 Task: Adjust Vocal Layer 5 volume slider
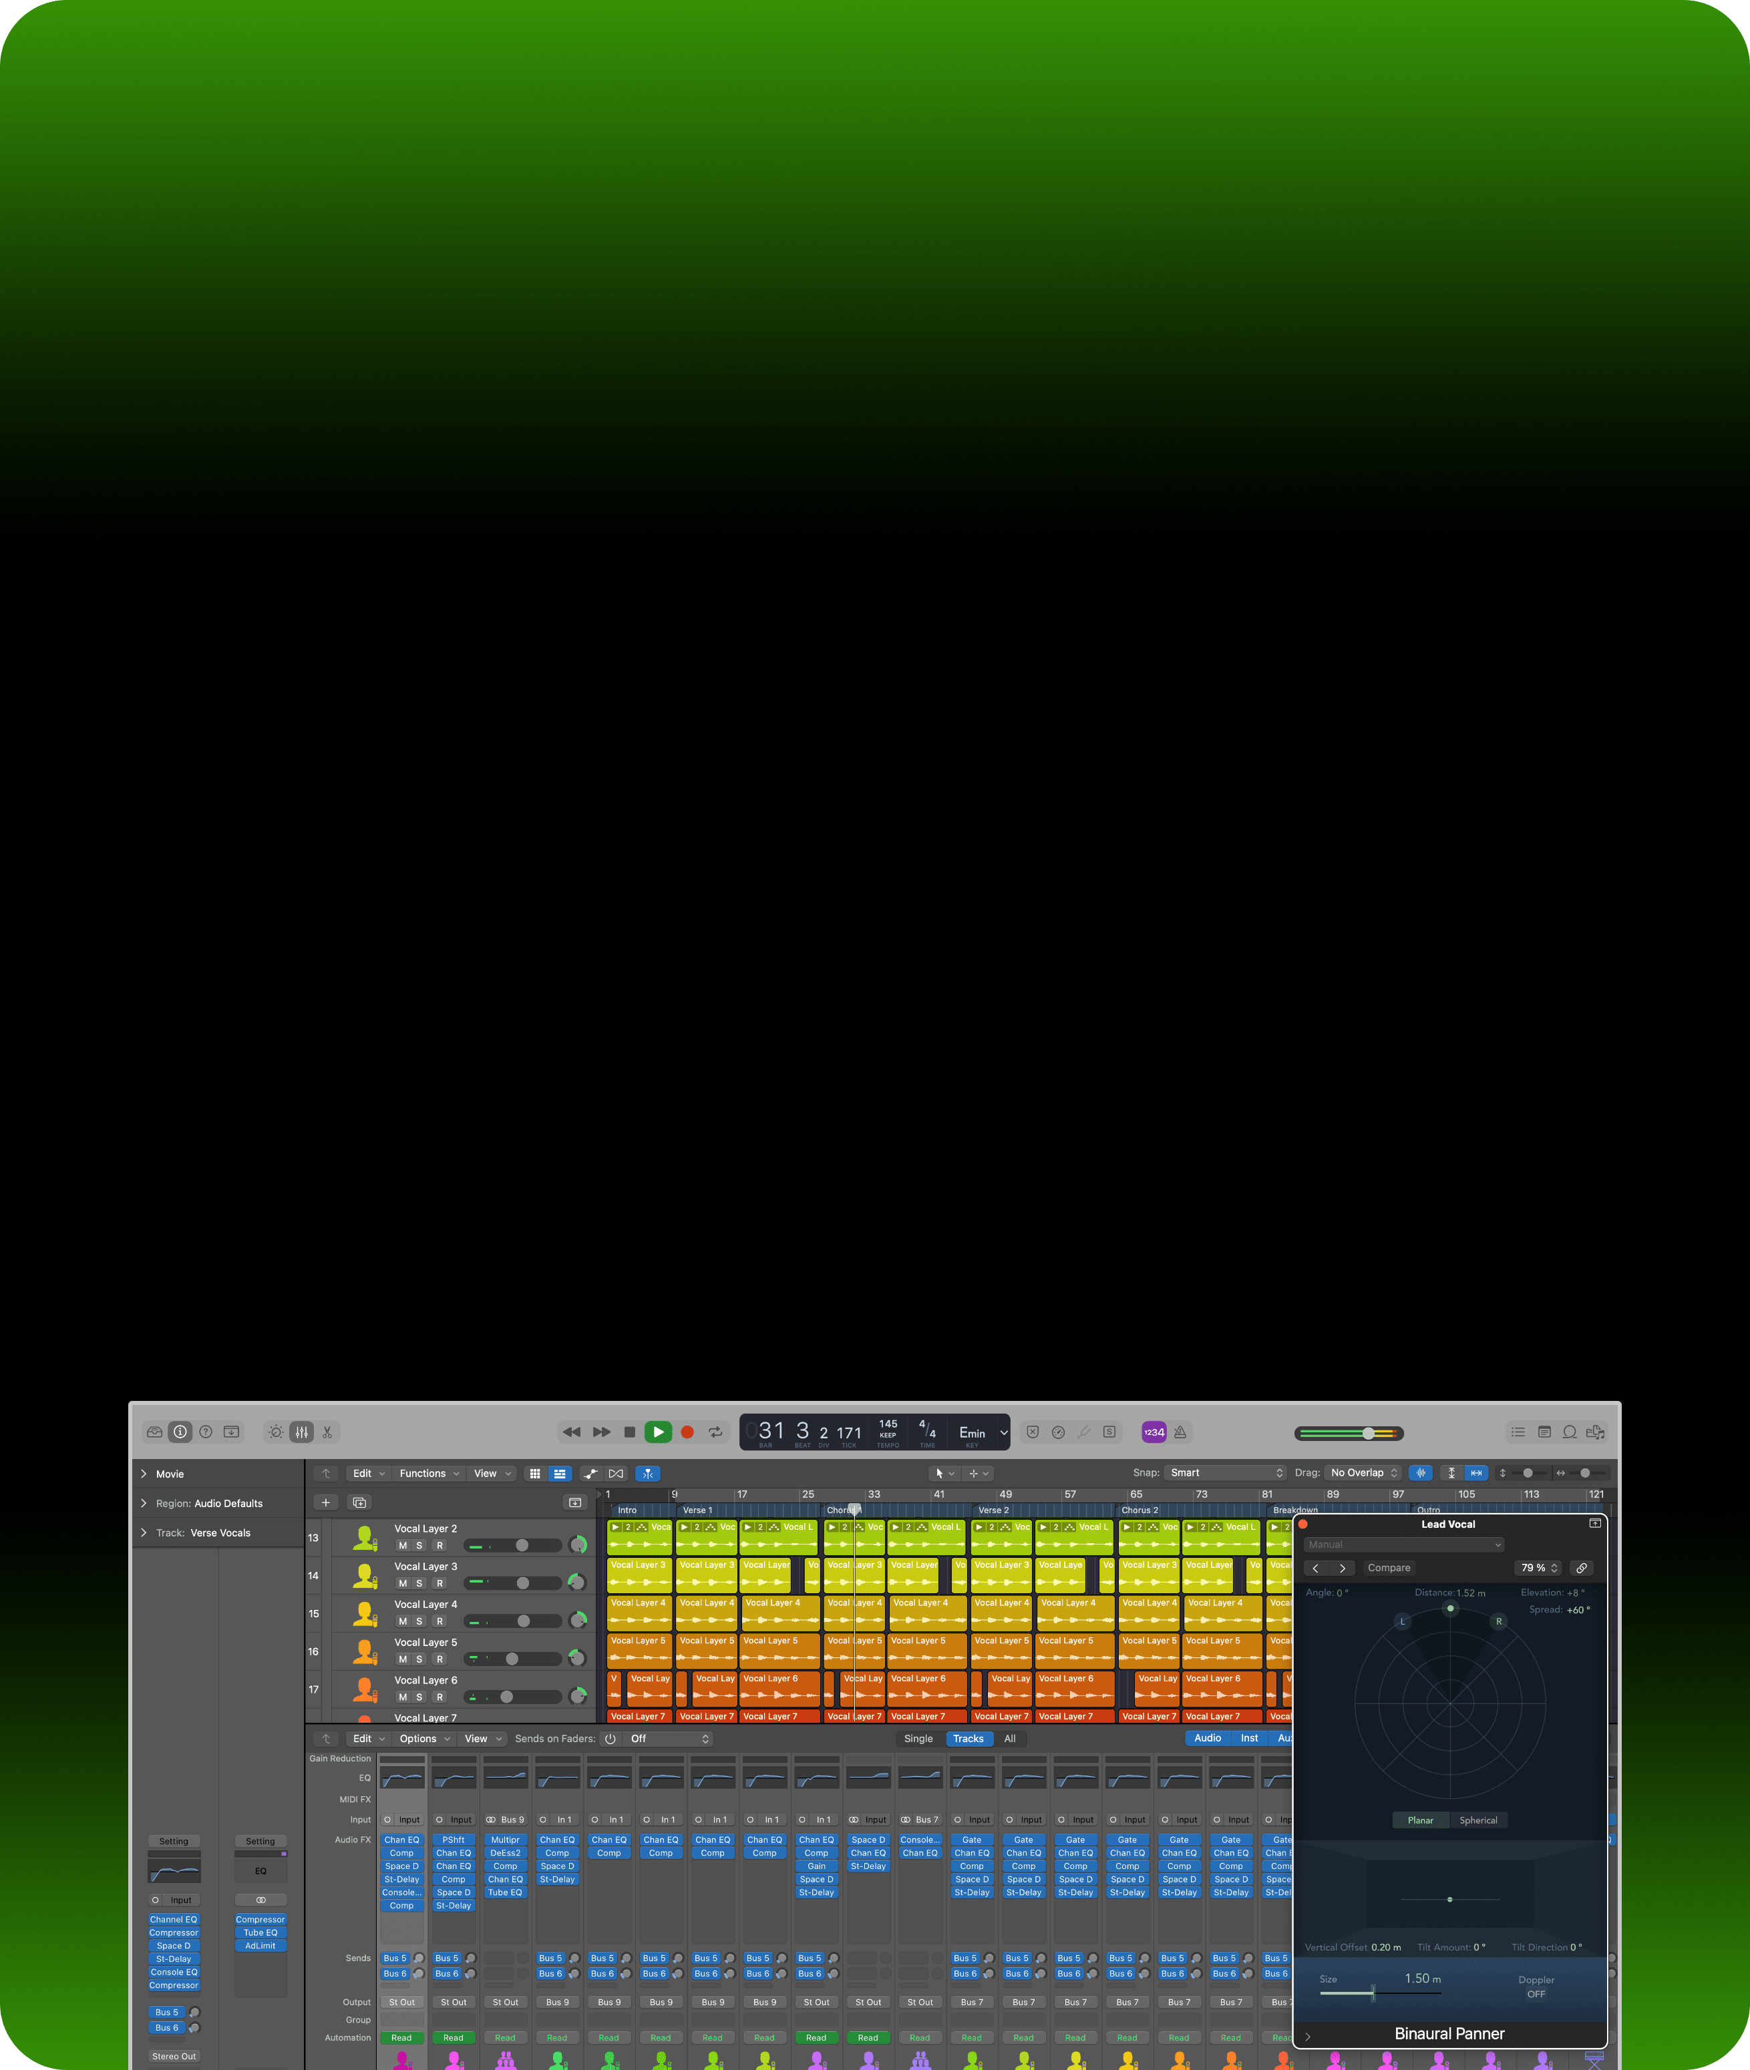tap(513, 1659)
